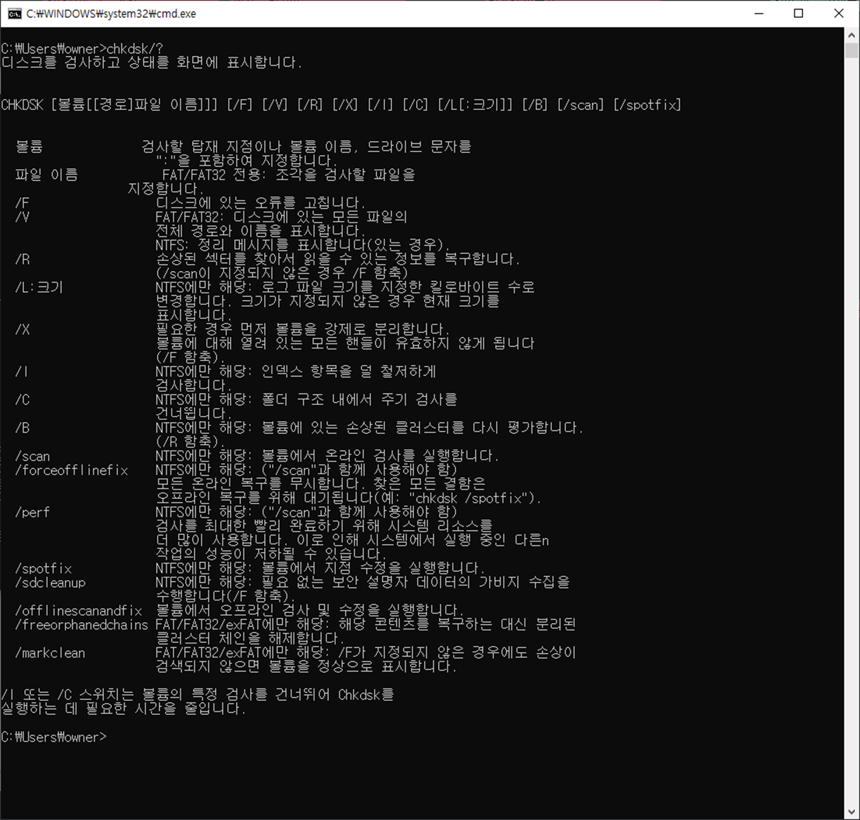Click the '/perf' switch label

coord(33,513)
